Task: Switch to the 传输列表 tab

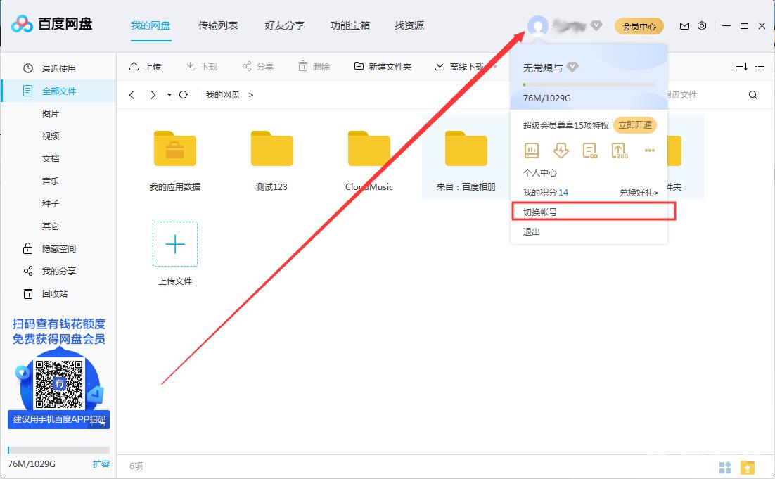Action: [x=218, y=25]
